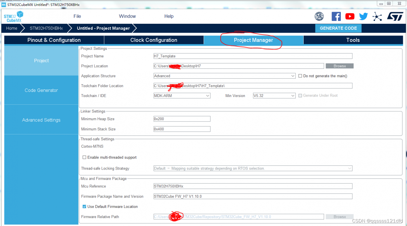Open the Toolchain / IDE dropdown
This screenshot has width=407, height=226.
(x=182, y=95)
